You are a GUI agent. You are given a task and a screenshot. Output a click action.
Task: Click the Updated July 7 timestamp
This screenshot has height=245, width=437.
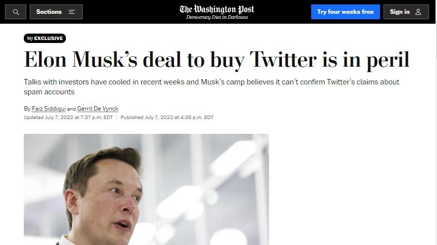point(68,118)
